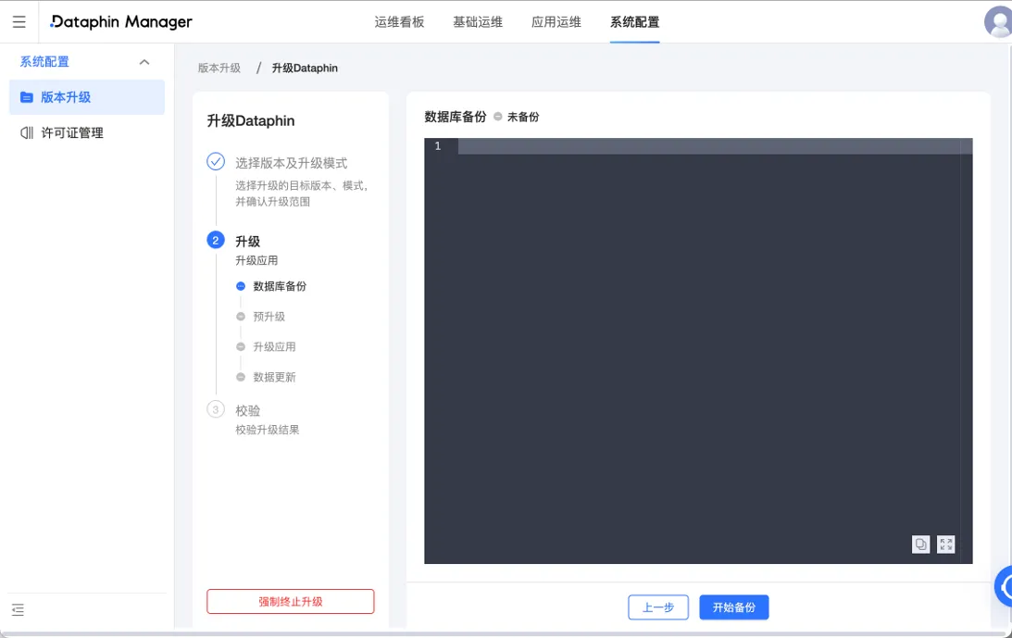The image size is (1012, 638).
Task: Click the 版本升级 breadcrumb link
Action: [219, 68]
